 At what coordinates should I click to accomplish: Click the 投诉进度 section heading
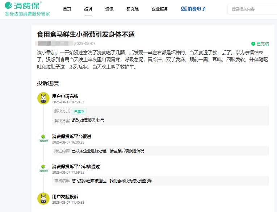pos(48,83)
